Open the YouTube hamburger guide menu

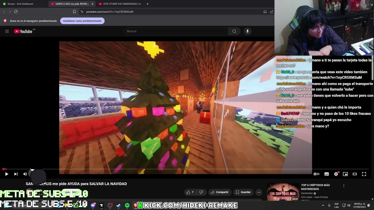click(x=7, y=31)
